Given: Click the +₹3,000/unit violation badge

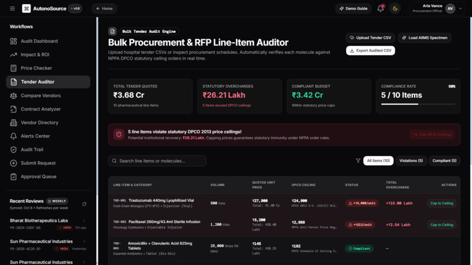Looking at the screenshot, I should 362,204.
